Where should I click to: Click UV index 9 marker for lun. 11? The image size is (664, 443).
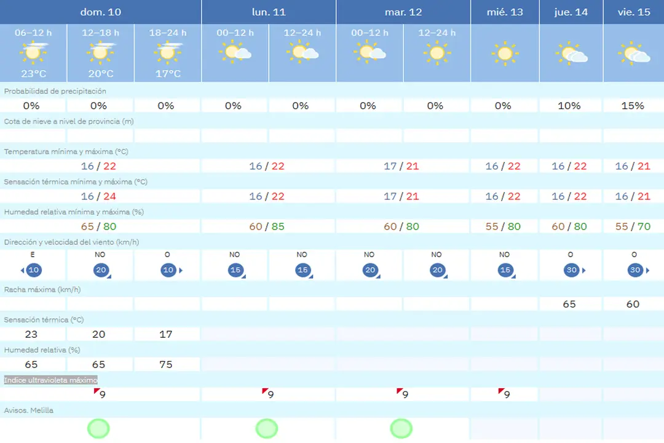(x=268, y=394)
